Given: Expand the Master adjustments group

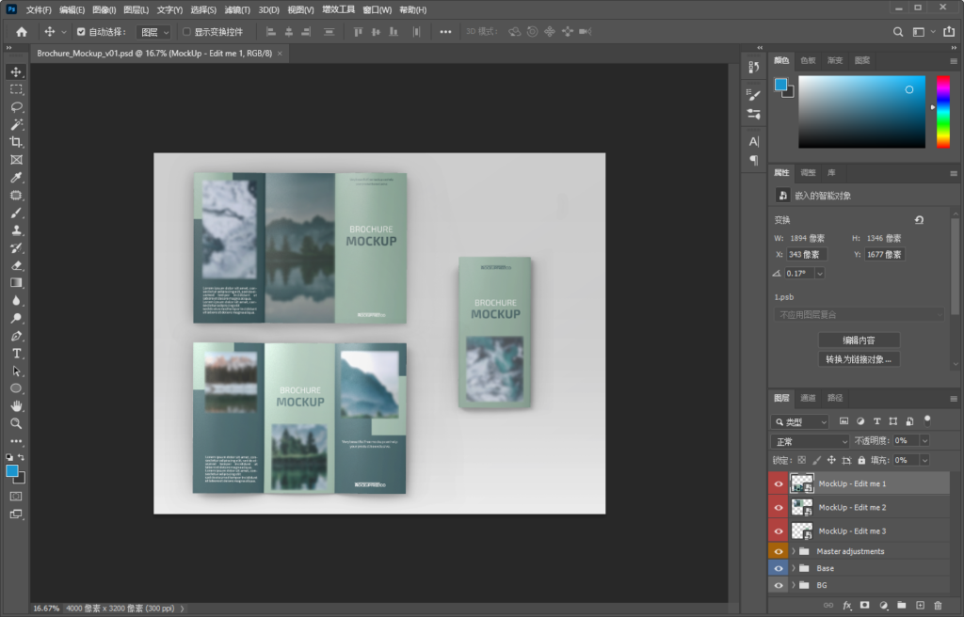Looking at the screenshot, I should click(794, 551).
